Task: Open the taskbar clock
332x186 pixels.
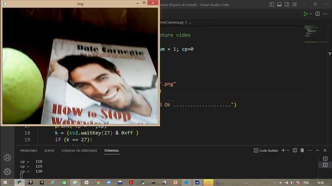Action: point(320,182)
